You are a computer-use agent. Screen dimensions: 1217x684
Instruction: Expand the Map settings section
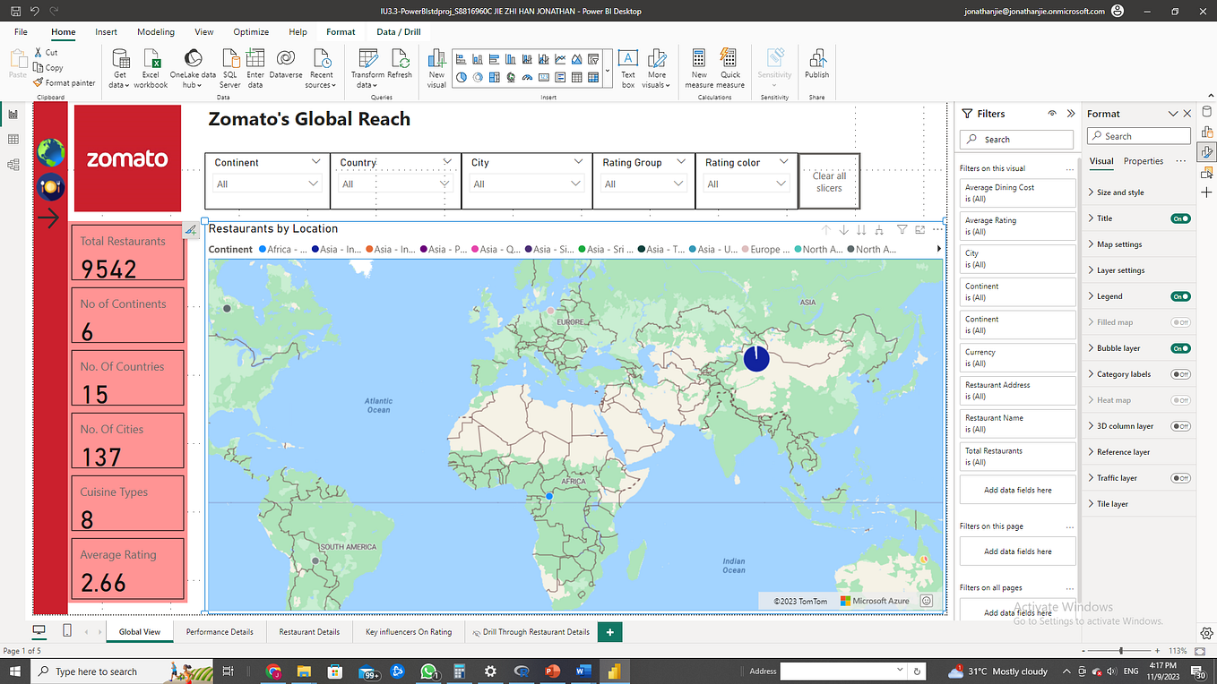click(1119, 244)
